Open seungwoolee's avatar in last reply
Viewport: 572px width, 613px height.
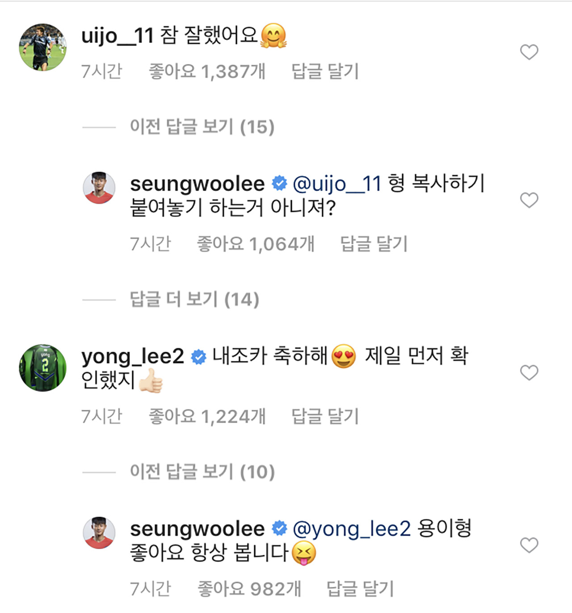99,533
